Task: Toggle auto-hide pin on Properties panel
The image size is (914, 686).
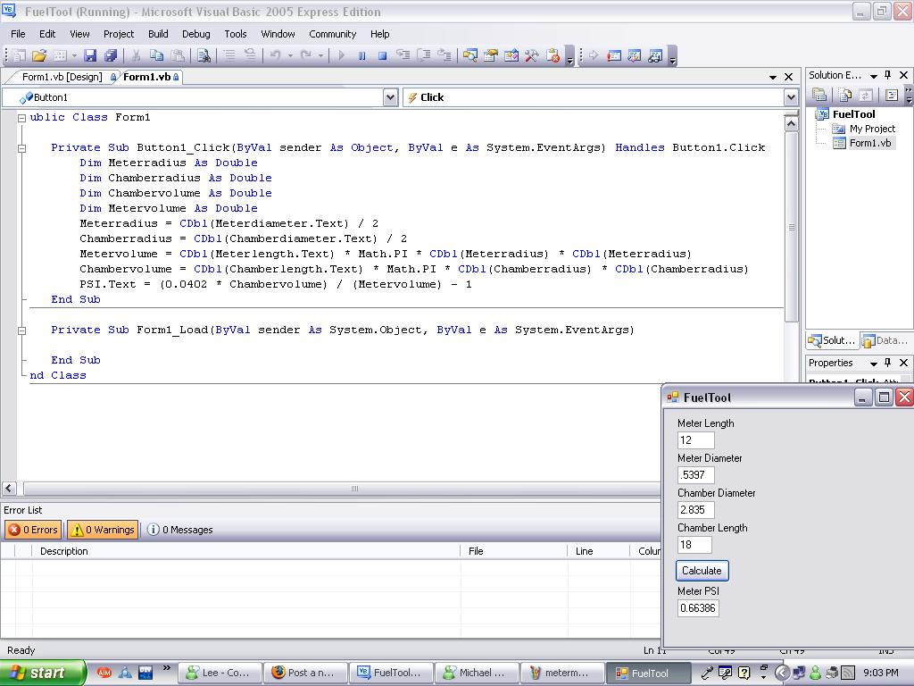Action: [x=888, y=363]
